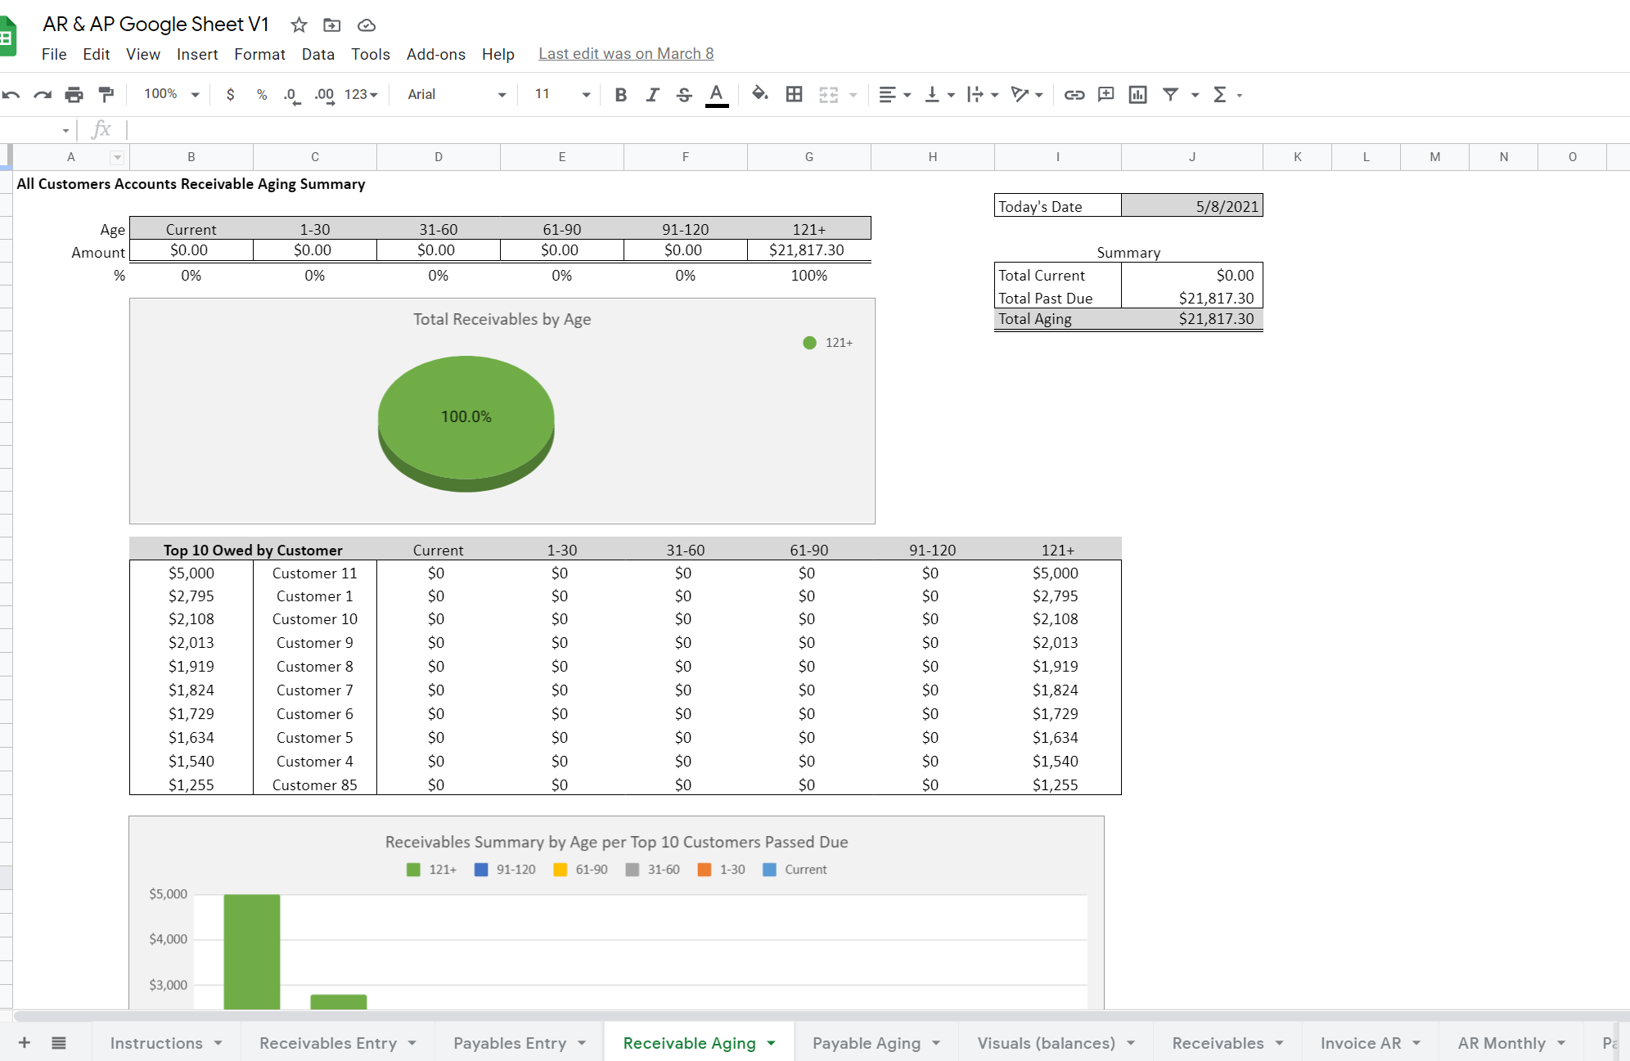Format as percent icon

[x=262, y=95]
